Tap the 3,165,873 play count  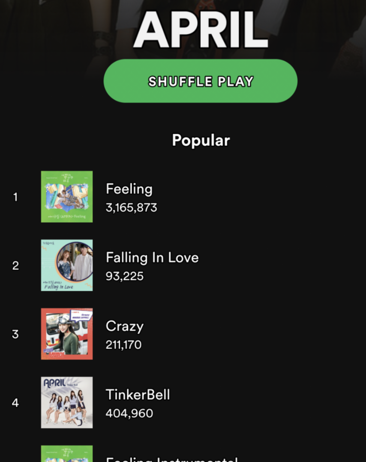[131, 207]
